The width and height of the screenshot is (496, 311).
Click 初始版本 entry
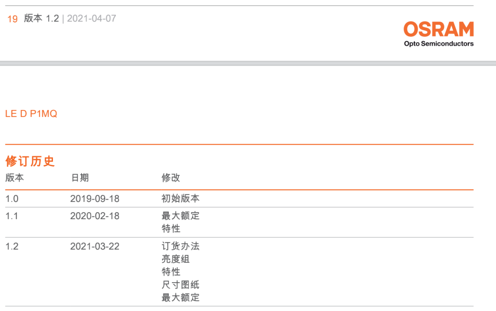click(180, 199)
